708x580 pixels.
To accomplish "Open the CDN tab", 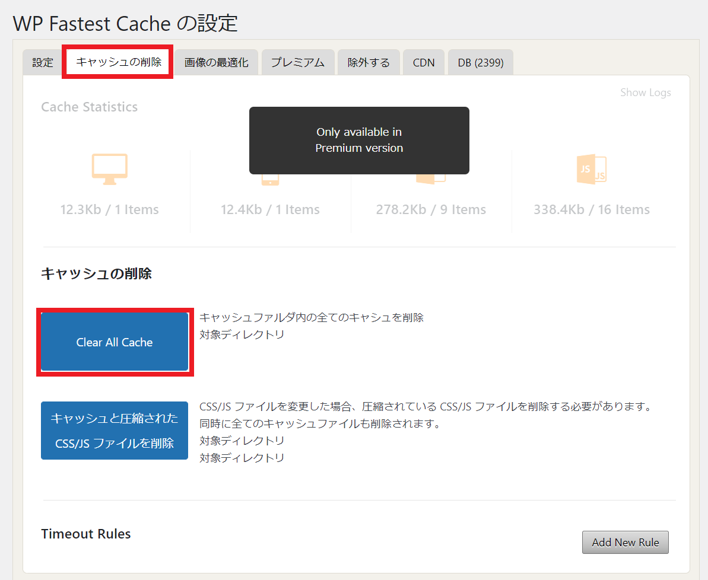I will [x=424, y=62].
